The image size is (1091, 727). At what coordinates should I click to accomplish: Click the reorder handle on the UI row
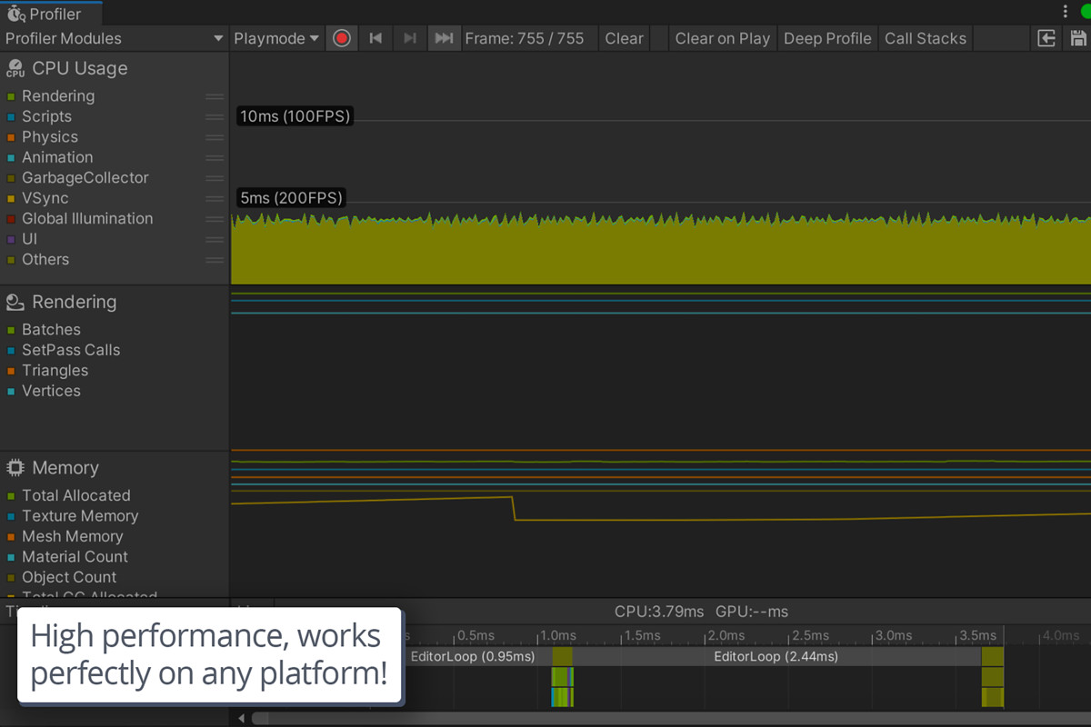coord(215,239)
